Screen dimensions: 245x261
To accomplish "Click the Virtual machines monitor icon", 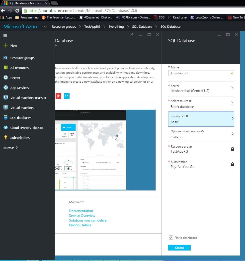I will (x=6, y=108).
